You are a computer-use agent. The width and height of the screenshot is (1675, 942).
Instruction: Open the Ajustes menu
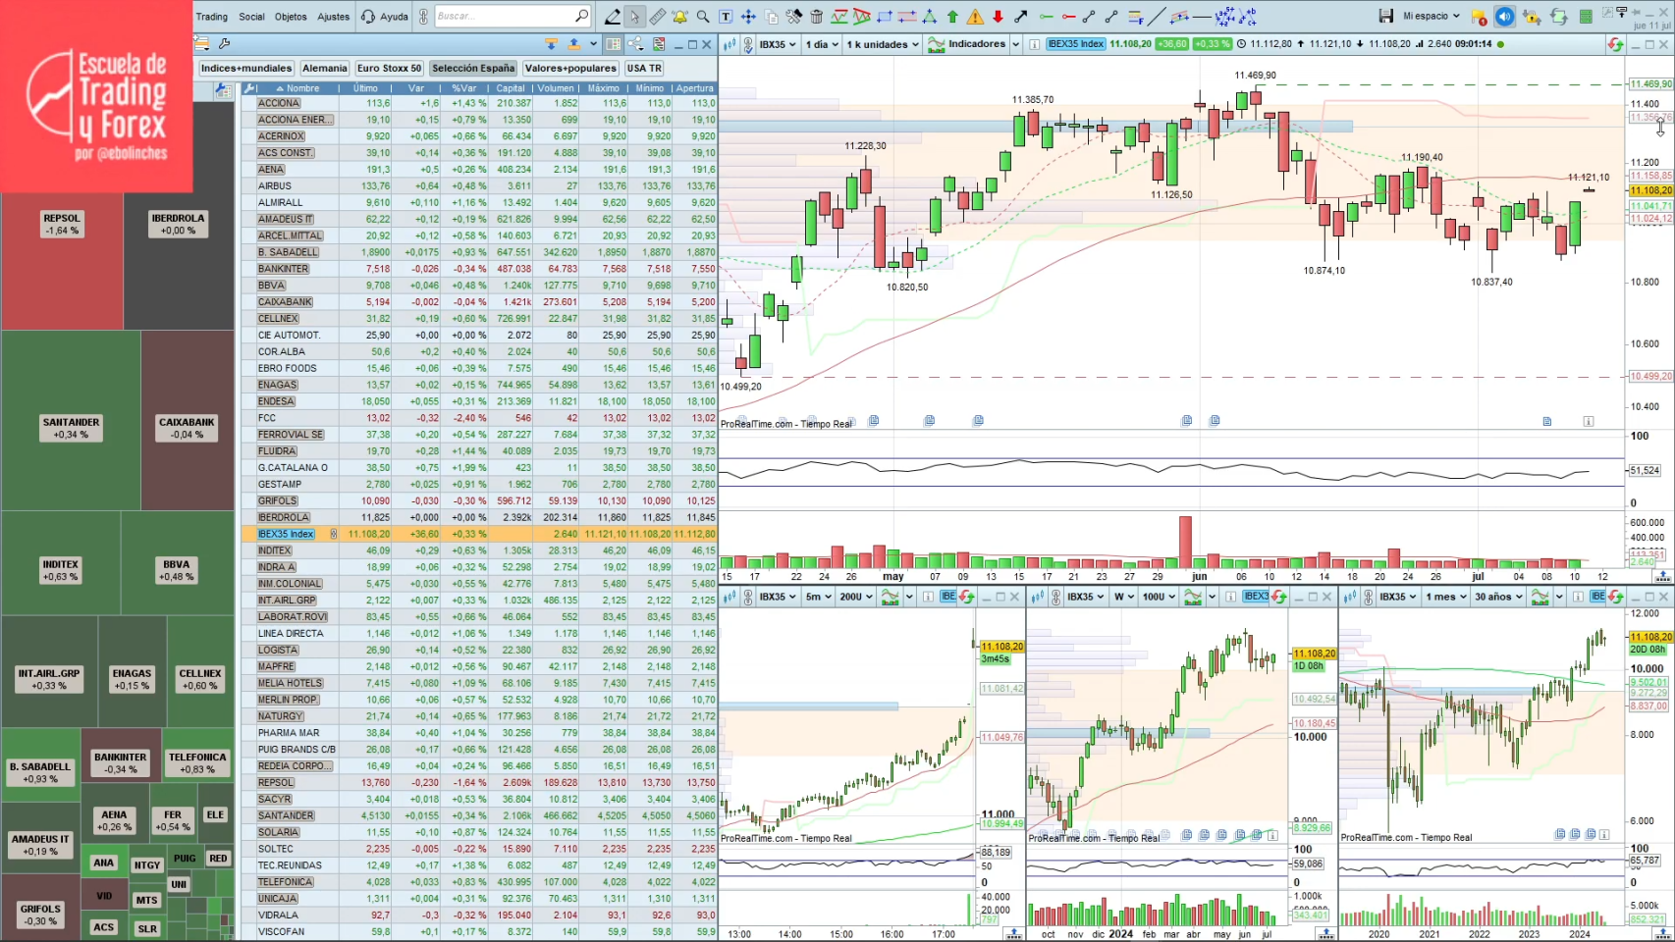[333, 17]
